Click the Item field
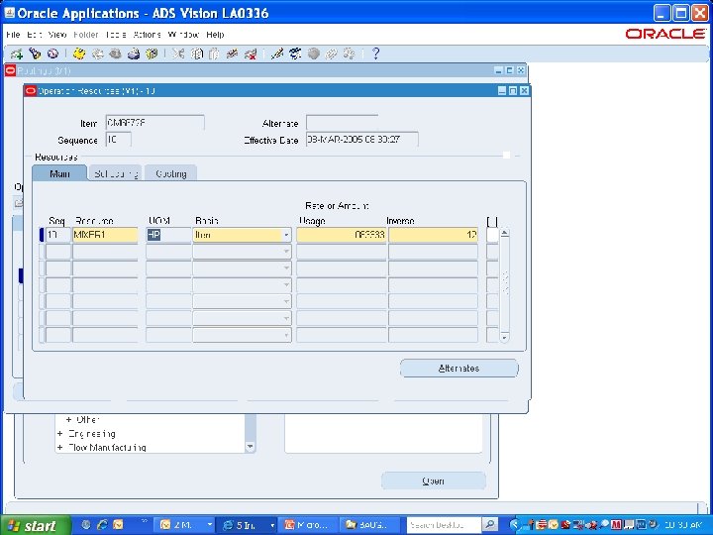The height and width of the screenshot is (535, 713). coord(155,123)
